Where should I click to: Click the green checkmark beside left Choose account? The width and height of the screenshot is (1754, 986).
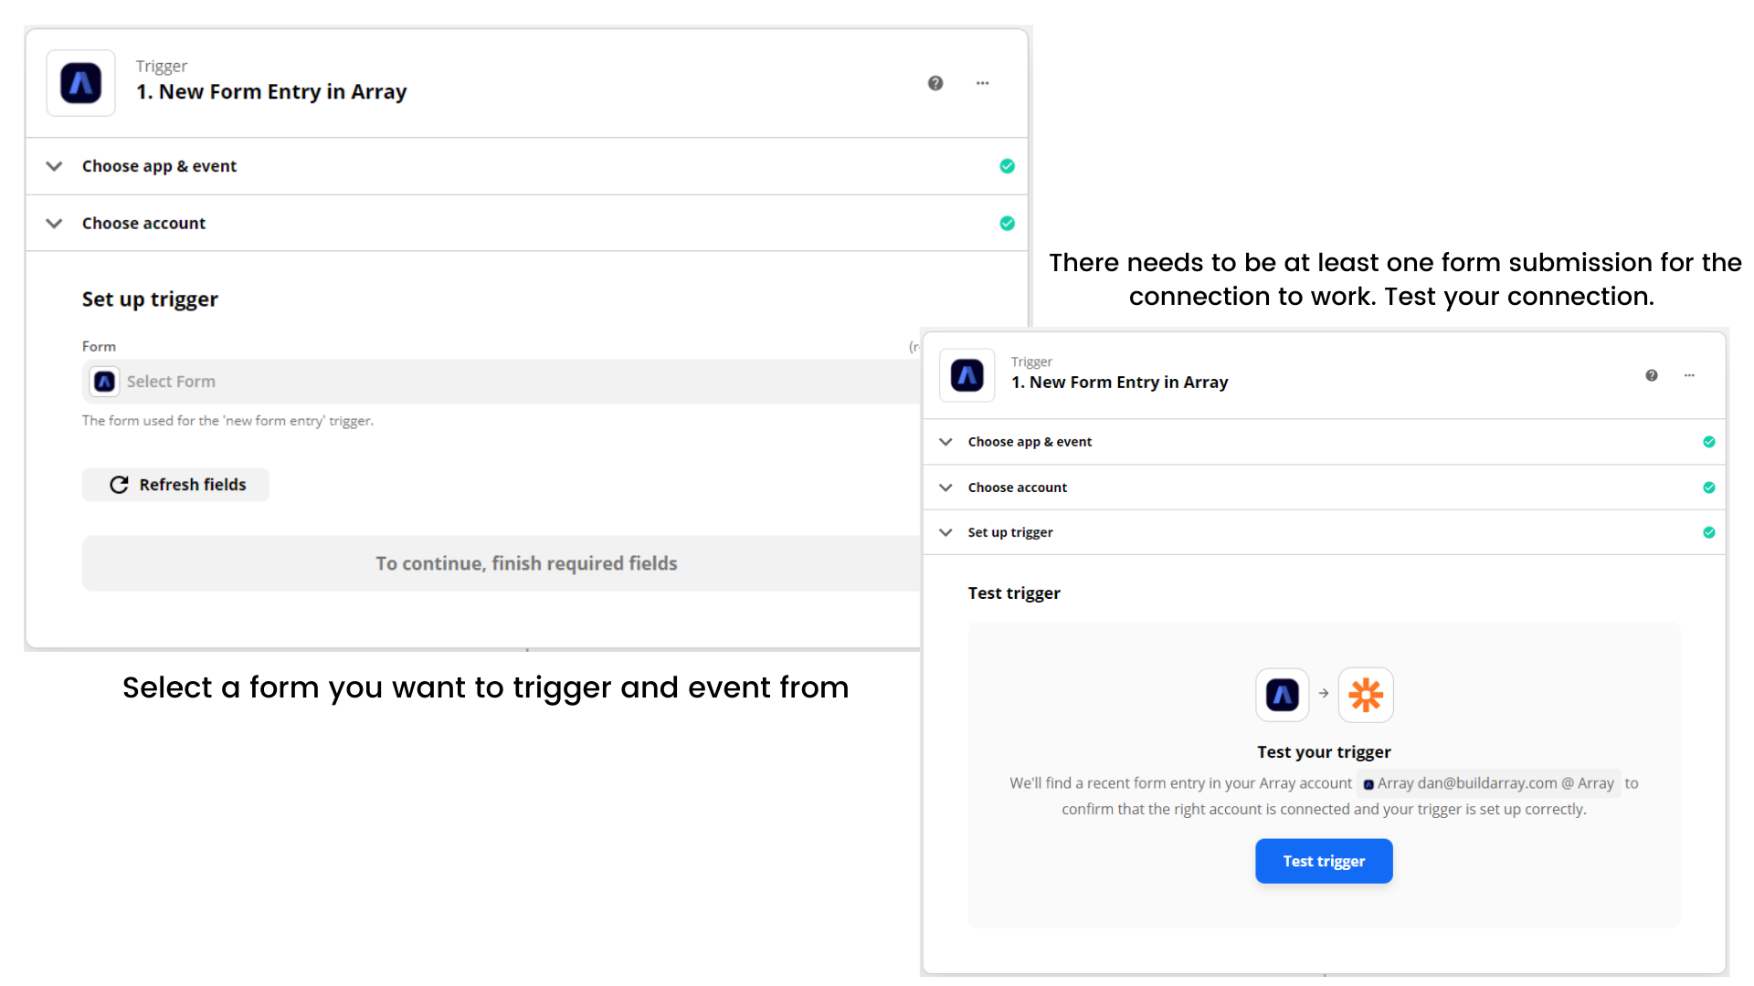[x=1007, y=224]
